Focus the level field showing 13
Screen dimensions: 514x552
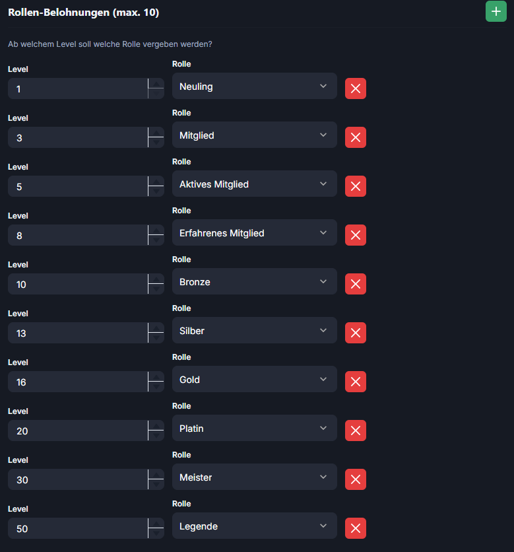[x=78, y=333]
